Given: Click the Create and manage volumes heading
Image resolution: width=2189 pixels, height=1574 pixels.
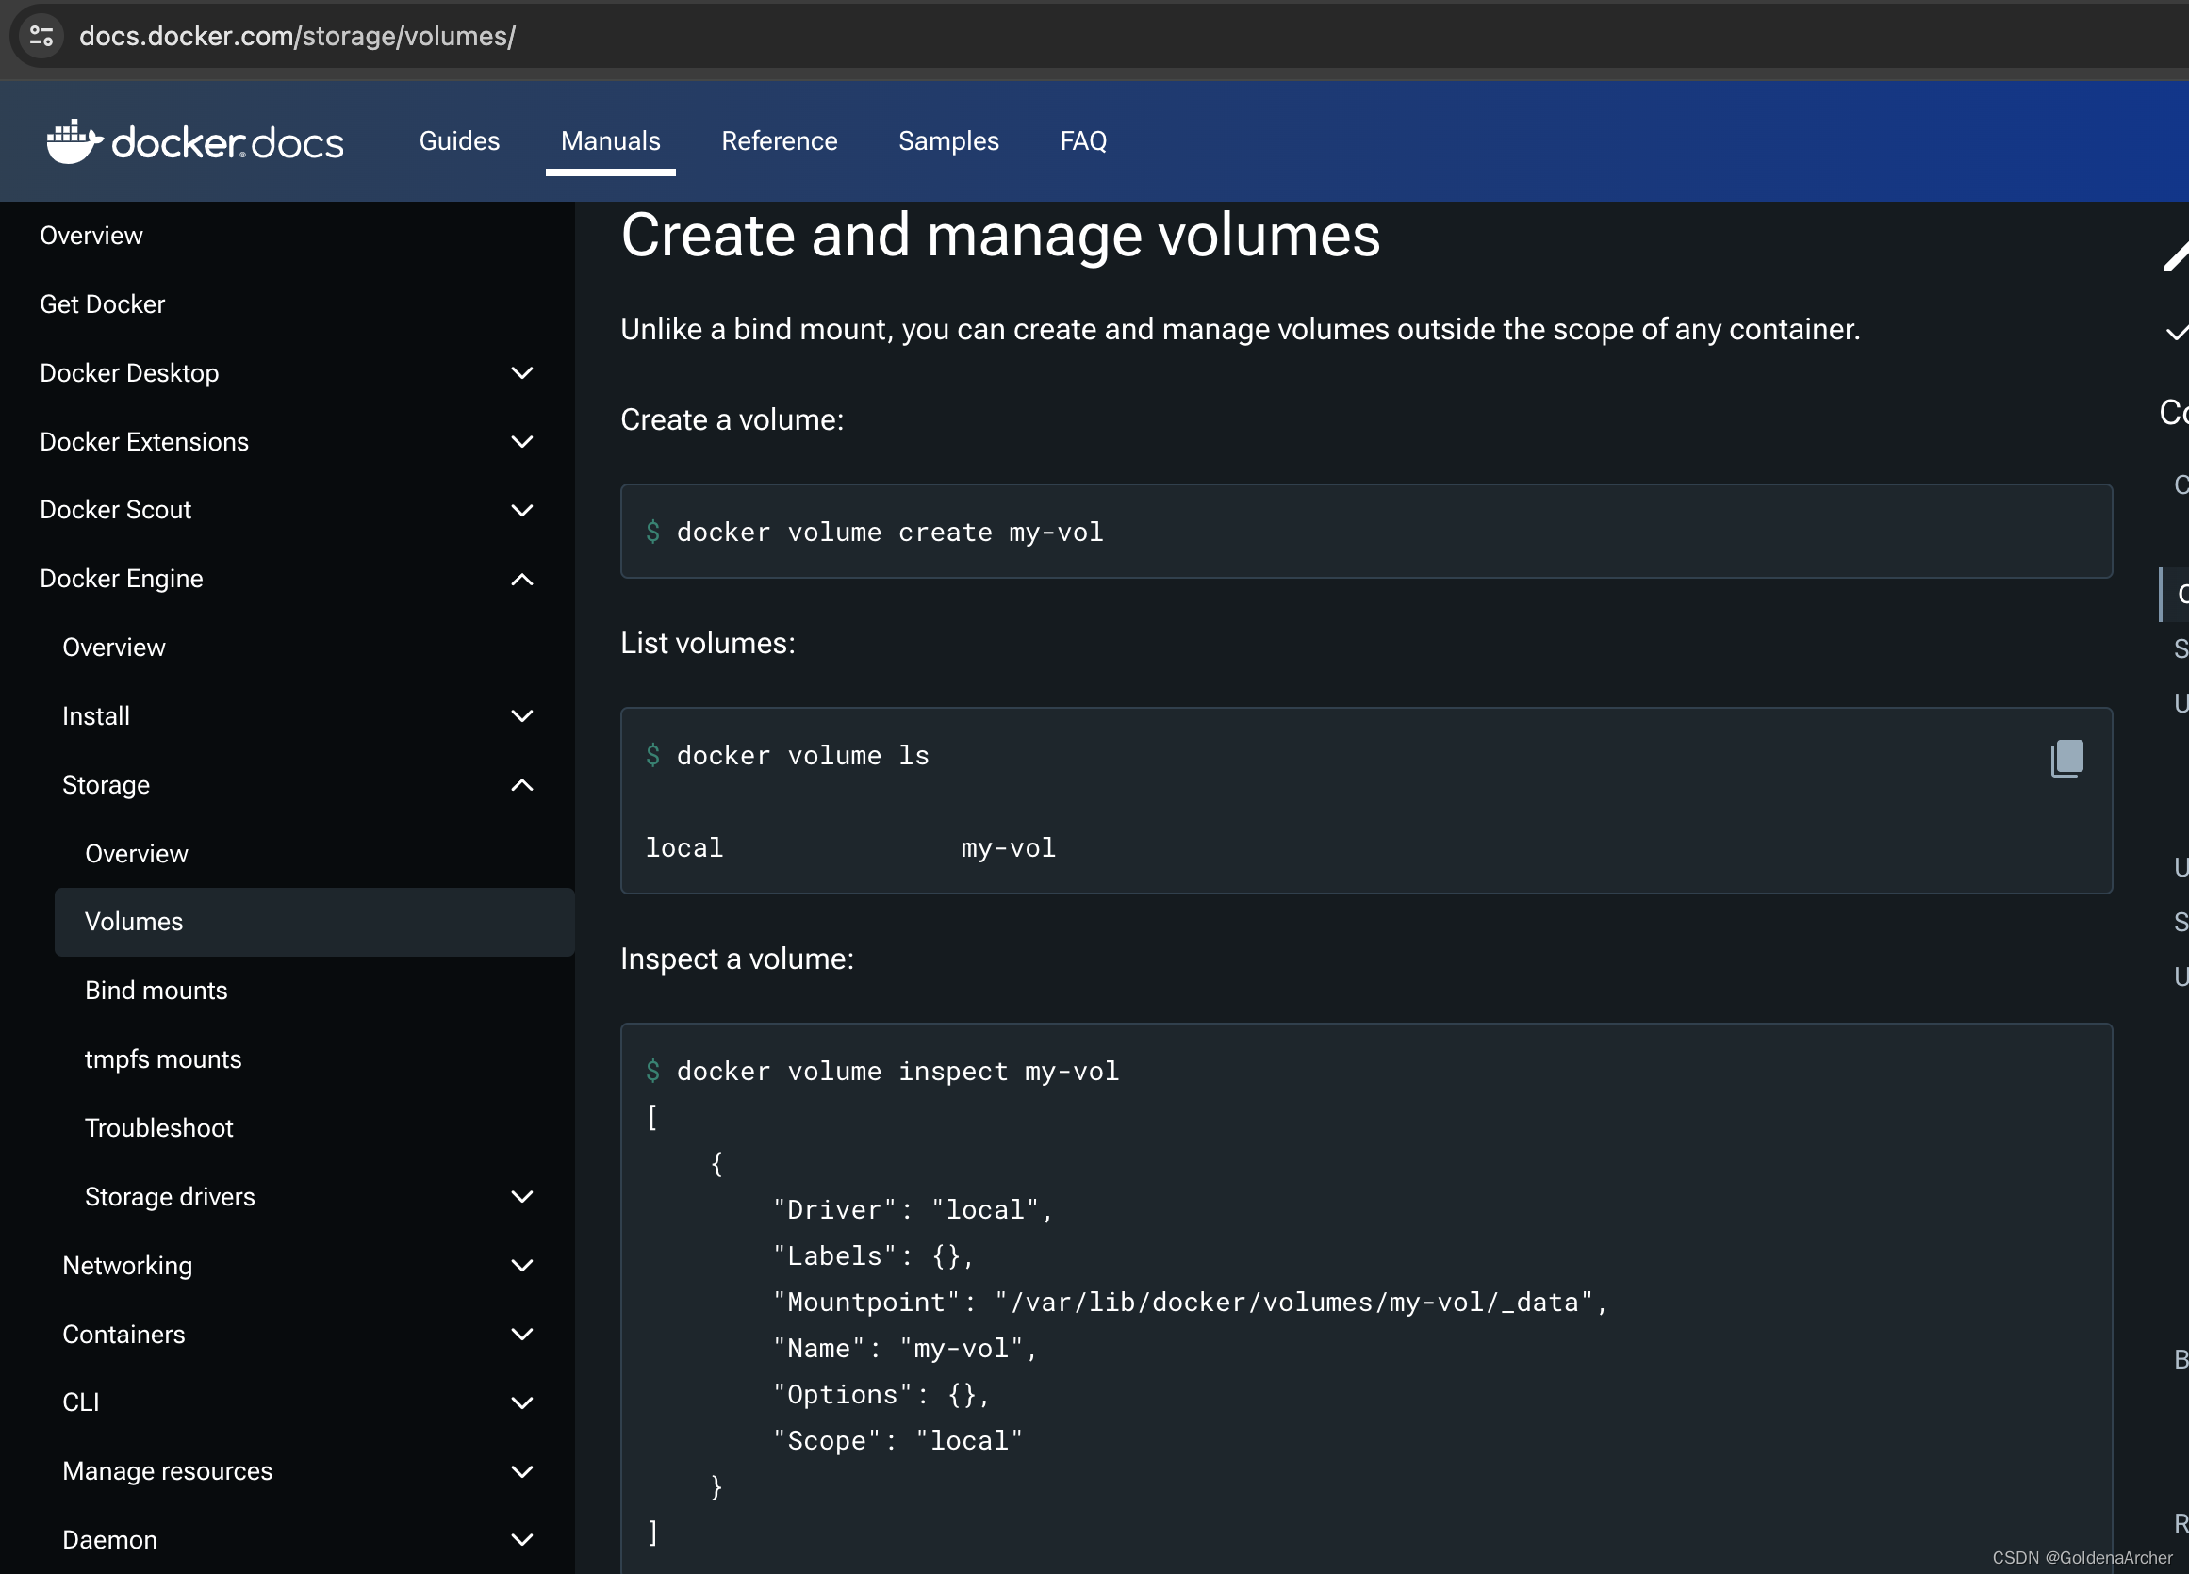Looking at the screenshot, I should (1000, 236).
